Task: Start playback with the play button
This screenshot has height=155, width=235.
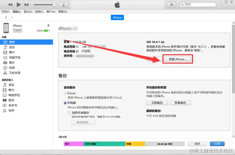Action: [18, 5]
